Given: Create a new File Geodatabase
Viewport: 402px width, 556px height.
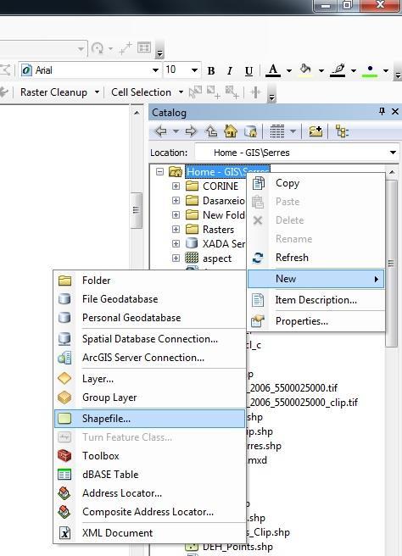Looking at the screenshot, I should click(150, 299).
